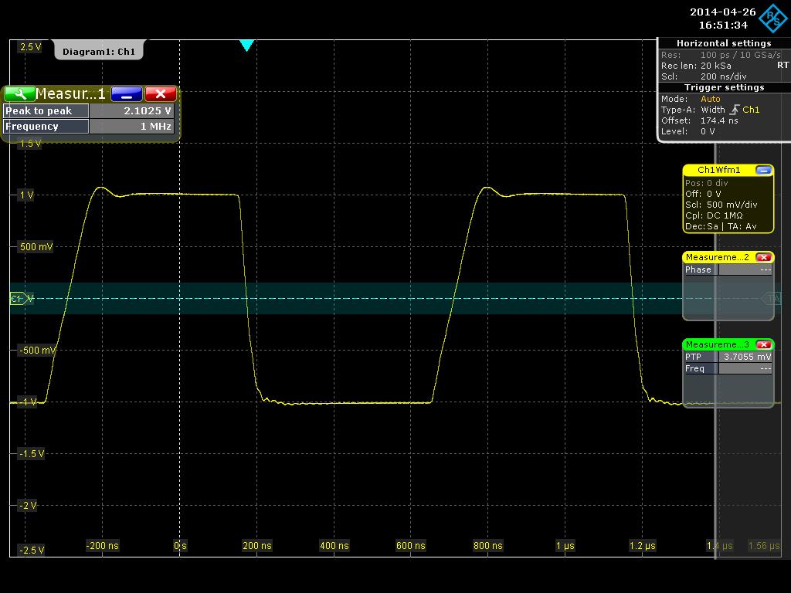Screen dimensions: 791x593
Task: Click the Rec len 20 kSa value
Action: [x=715, y=66]
